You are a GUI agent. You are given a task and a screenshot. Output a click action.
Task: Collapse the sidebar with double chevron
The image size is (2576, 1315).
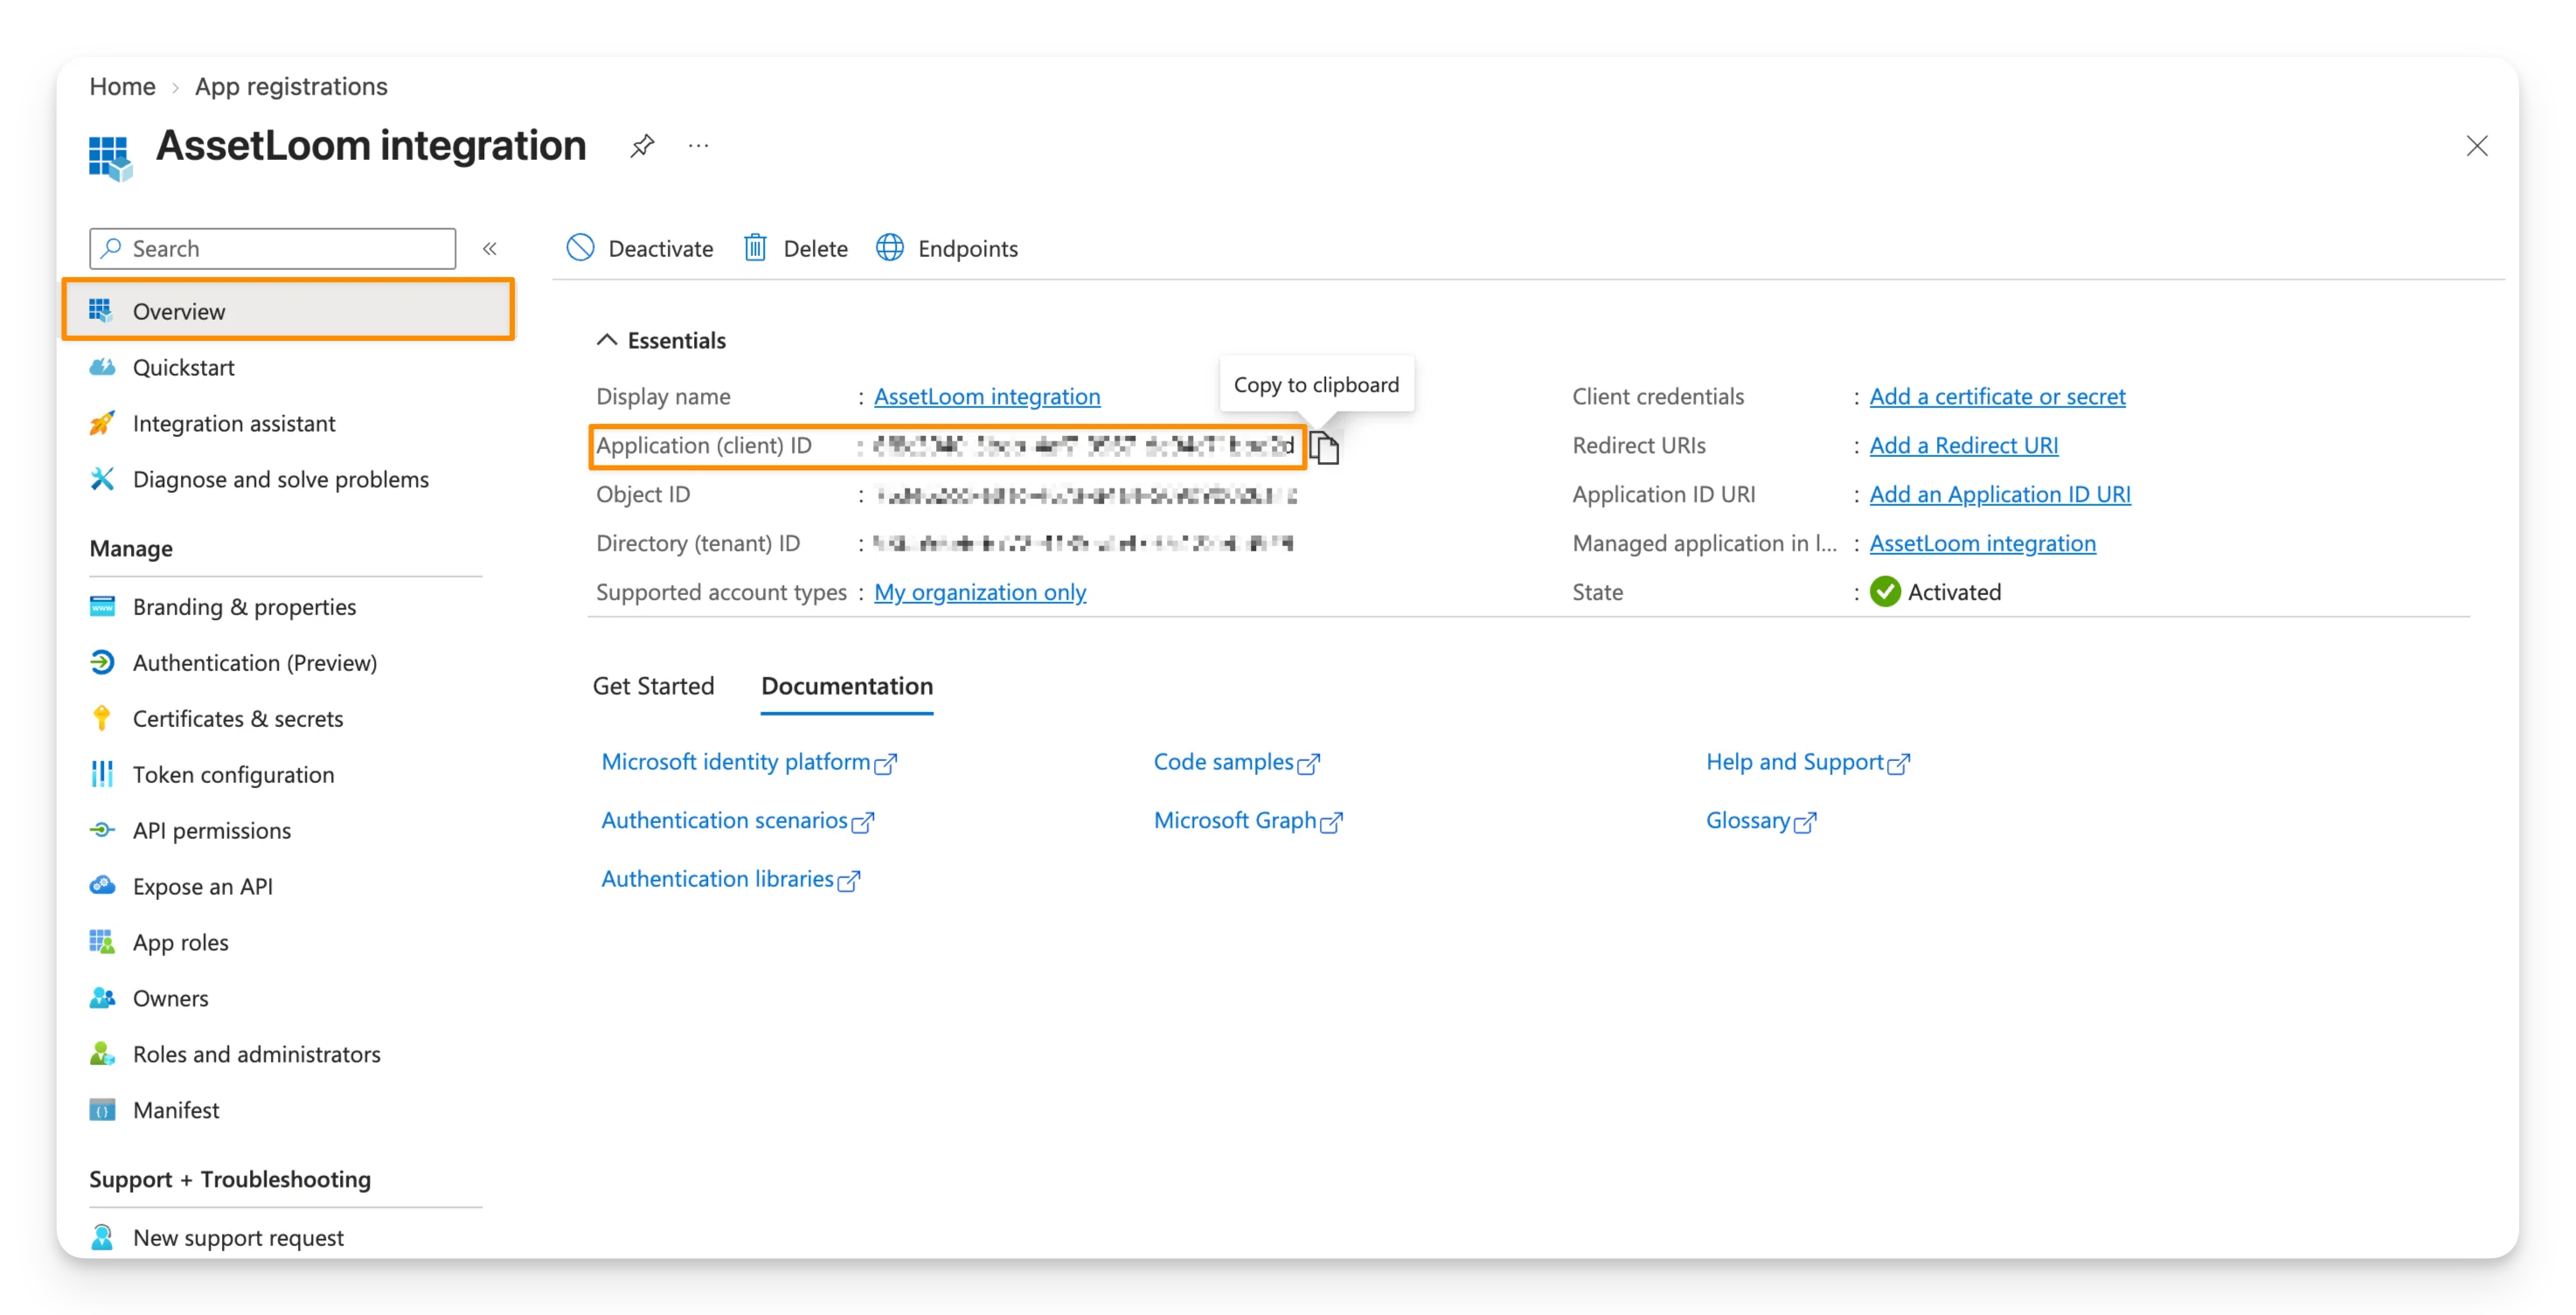[x=490, y=249]
